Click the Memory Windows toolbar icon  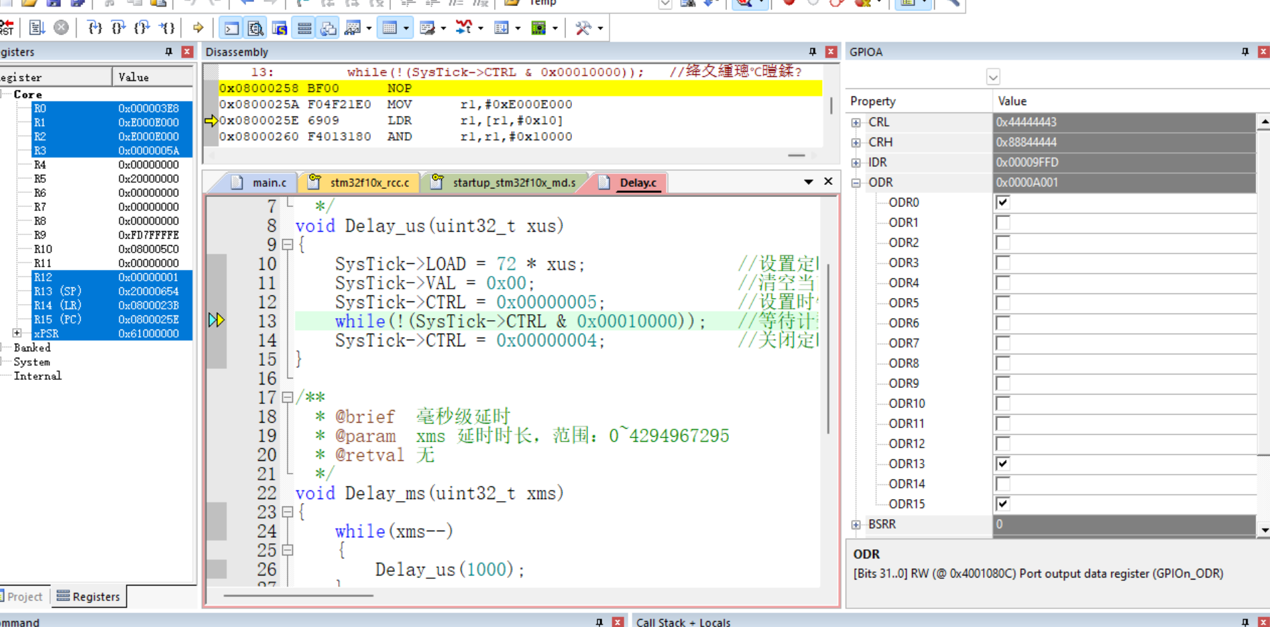pos(390,28)
